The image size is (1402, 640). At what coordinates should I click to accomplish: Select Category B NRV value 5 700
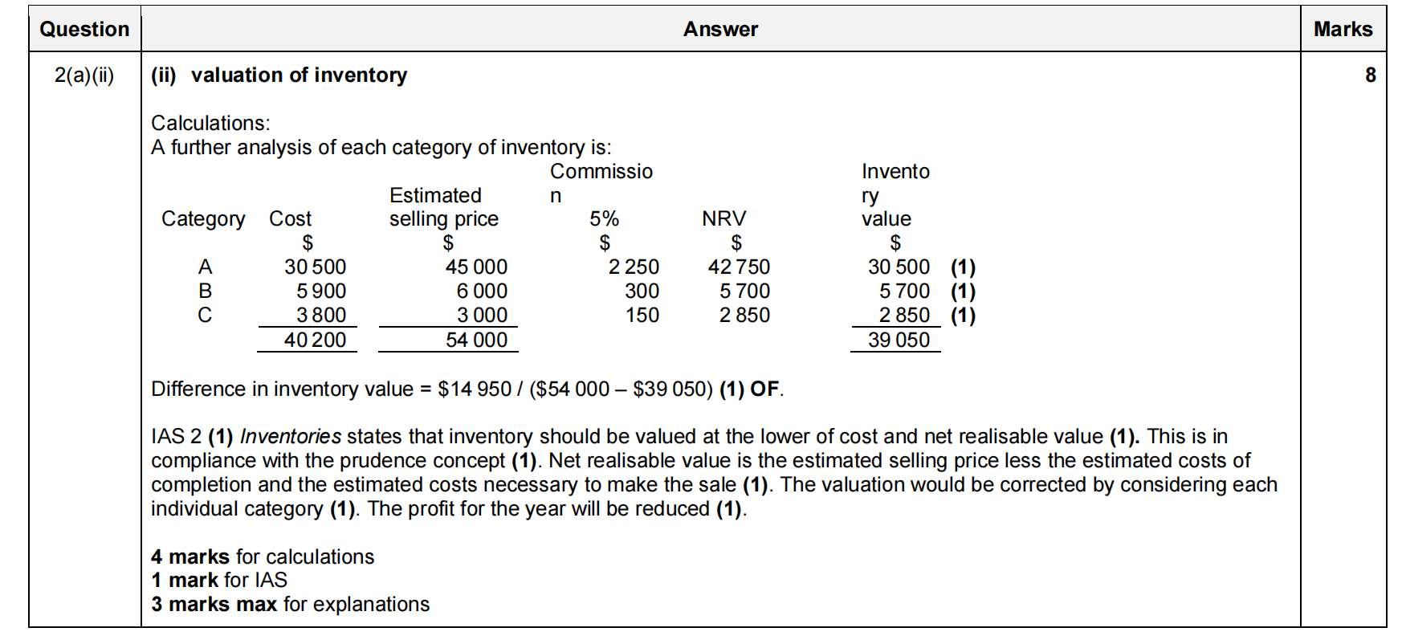[x=744, y=291]
